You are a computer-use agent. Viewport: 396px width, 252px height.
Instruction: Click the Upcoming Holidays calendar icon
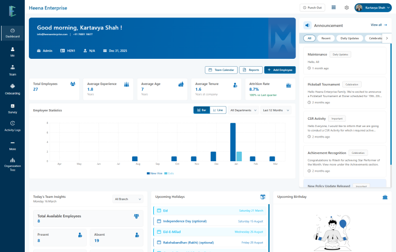pyautogui.click(x=263, y=197)
